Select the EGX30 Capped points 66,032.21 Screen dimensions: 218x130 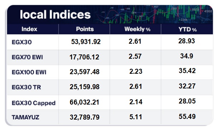84,102
